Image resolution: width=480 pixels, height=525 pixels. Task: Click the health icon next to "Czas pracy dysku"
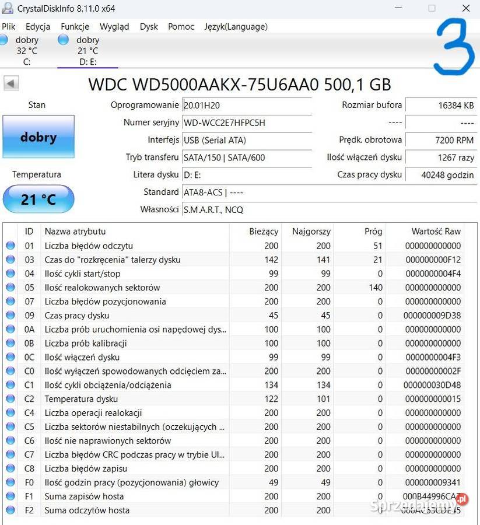[x=10, y=315]
